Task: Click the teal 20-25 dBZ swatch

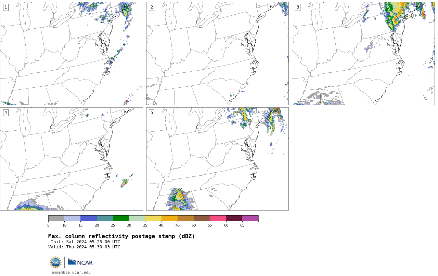Action: (x=105, y=218)
